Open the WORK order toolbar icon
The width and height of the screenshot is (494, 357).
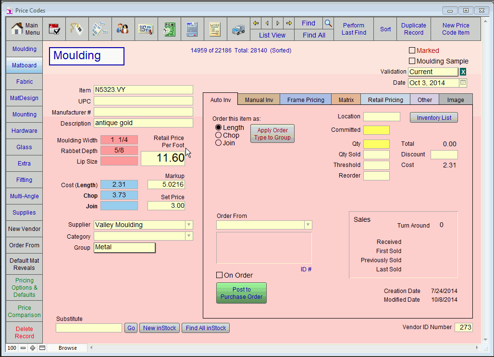(214, 28)
